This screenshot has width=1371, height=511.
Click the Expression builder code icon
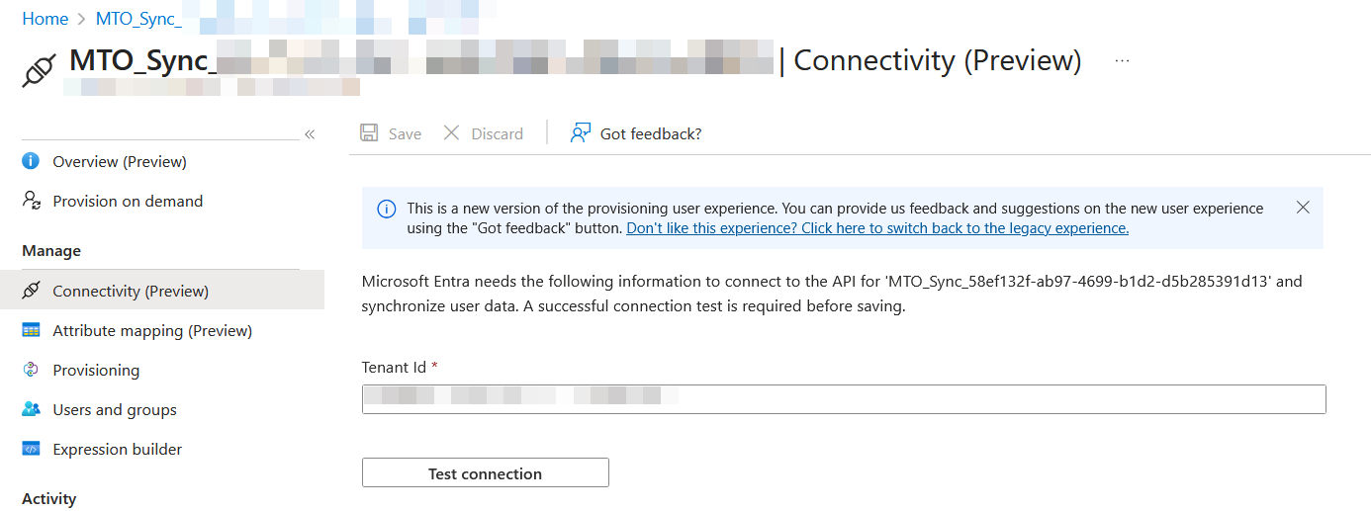point(32,449)
